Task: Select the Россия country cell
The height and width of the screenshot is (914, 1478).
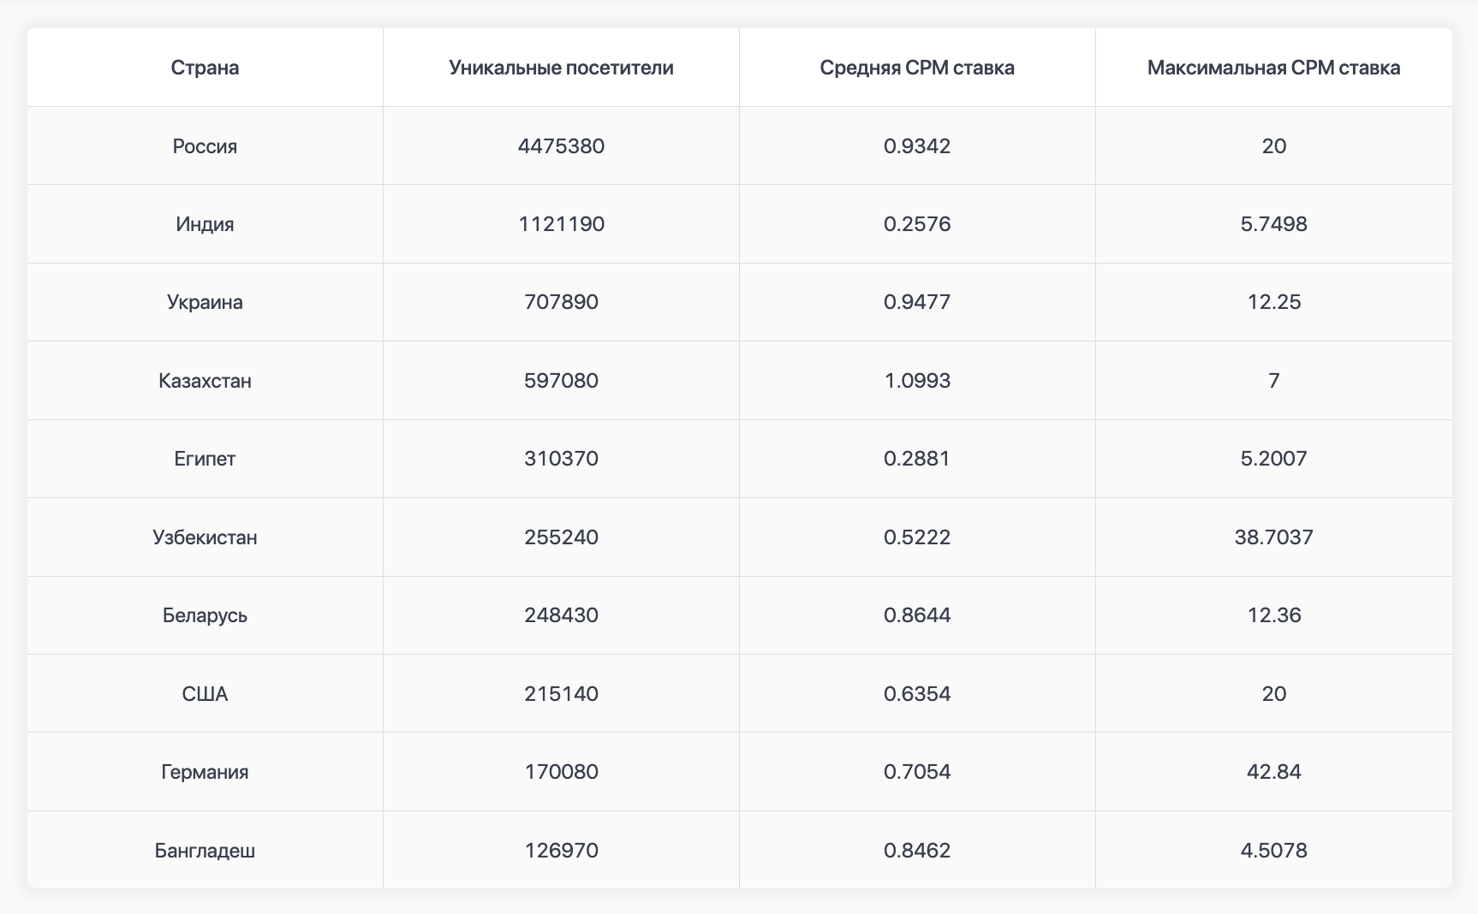Action: pos(205,146)
